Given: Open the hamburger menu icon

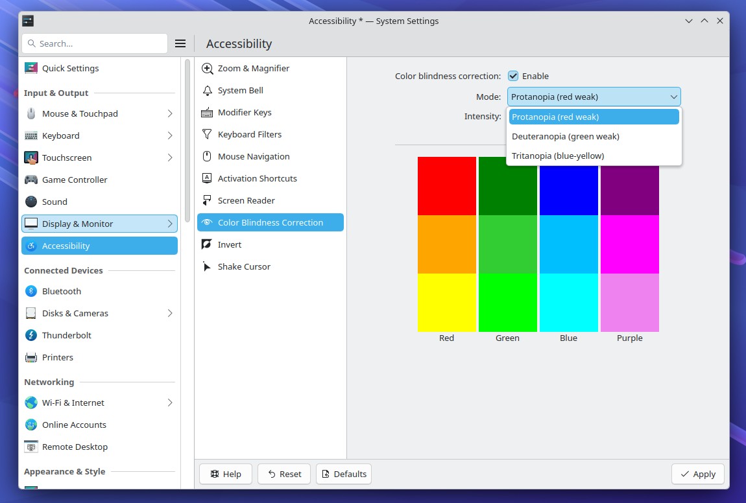Looking at the screenshot, I should (180, 43).
